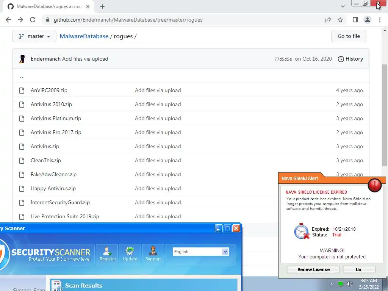Bookmark this page with the star icon
Viewport: 388px width, 291px height.
pyautogui.click(x=340, y=20)
